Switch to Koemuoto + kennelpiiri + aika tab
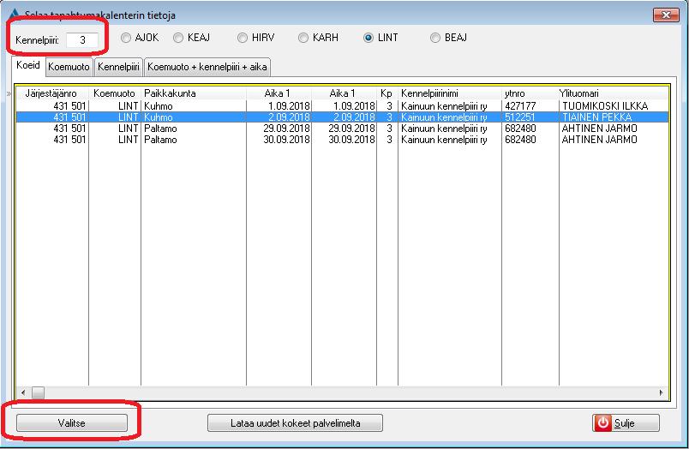This screenshot has height=449, width=689. [207, 67]
